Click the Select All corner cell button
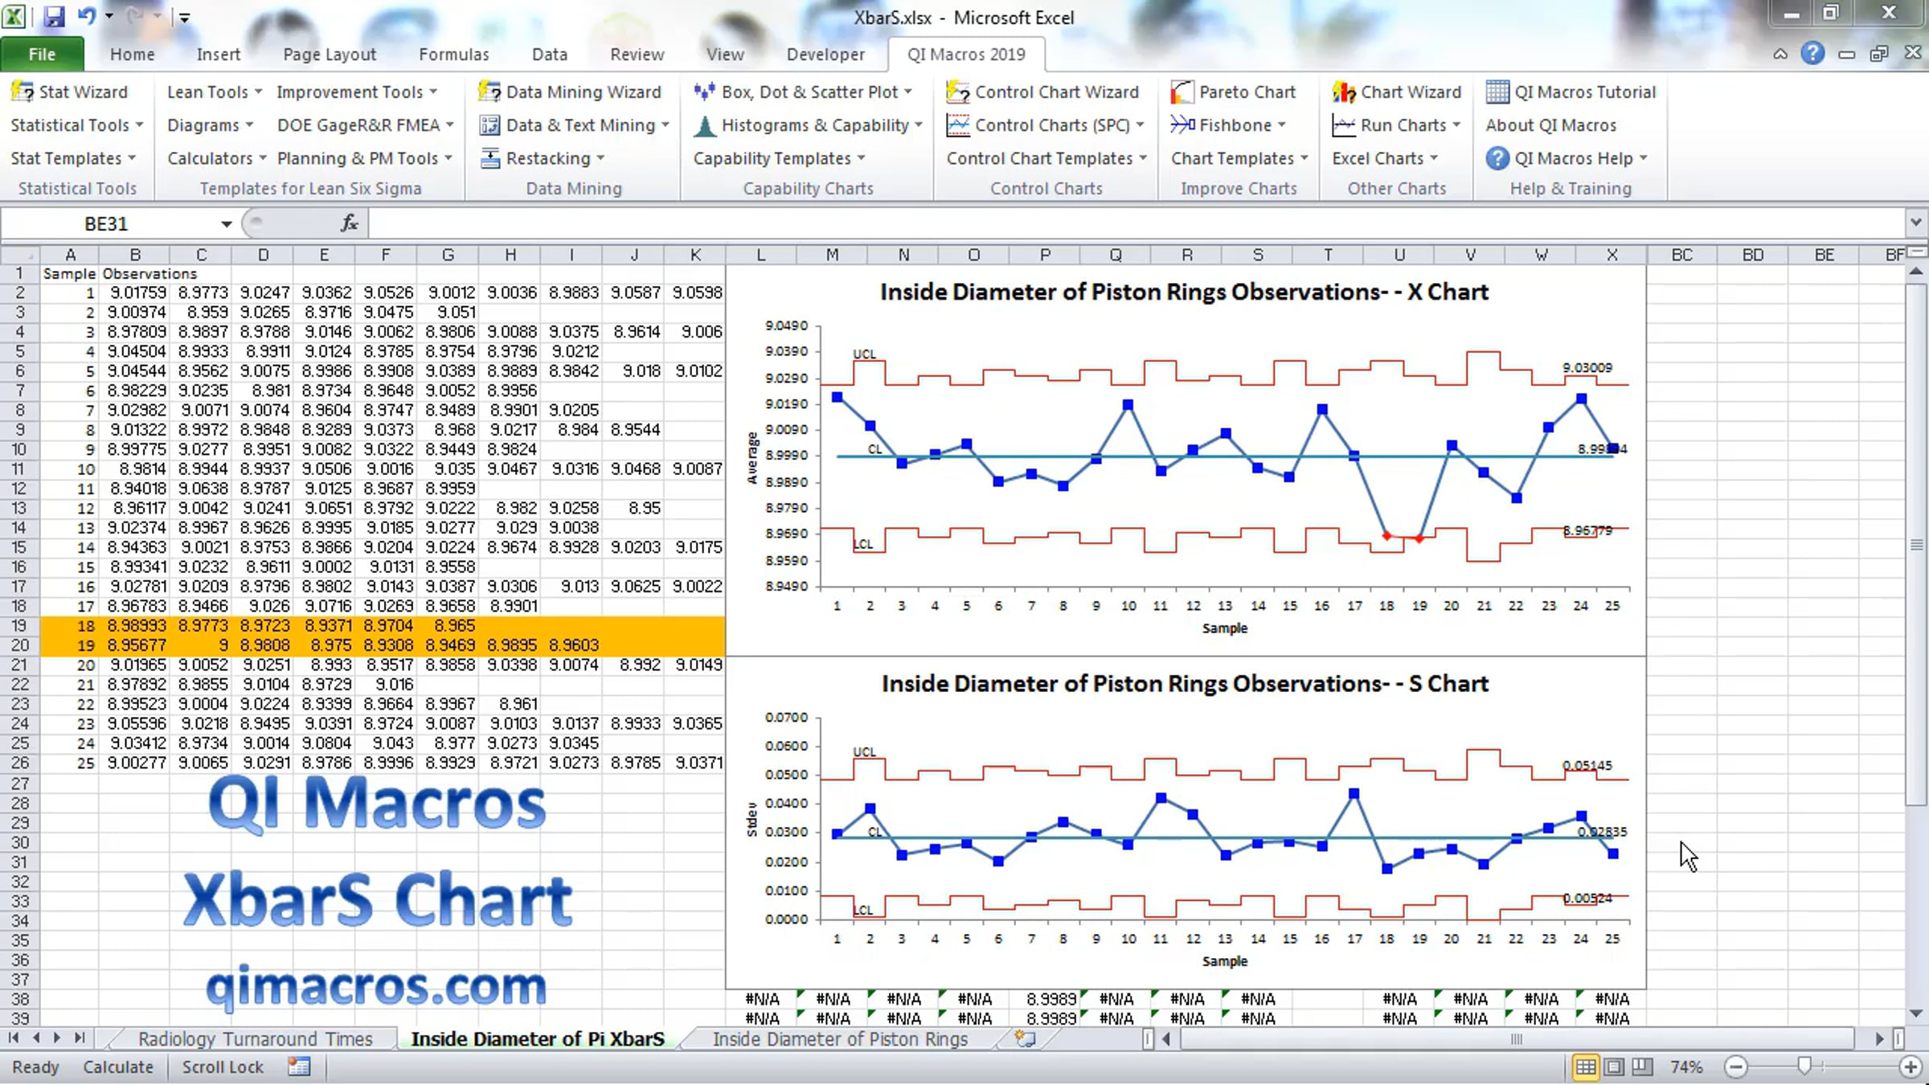Screen dimensions: 1929x1085 (x=19, y=255)
